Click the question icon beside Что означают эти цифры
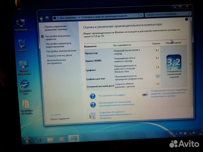 tap(92, 96)
